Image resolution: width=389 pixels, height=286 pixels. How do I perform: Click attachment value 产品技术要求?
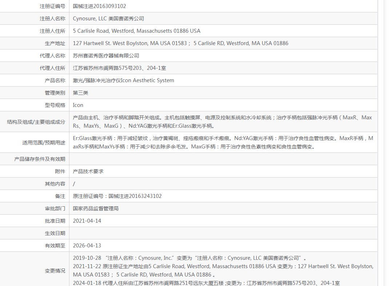pos(88,171)
